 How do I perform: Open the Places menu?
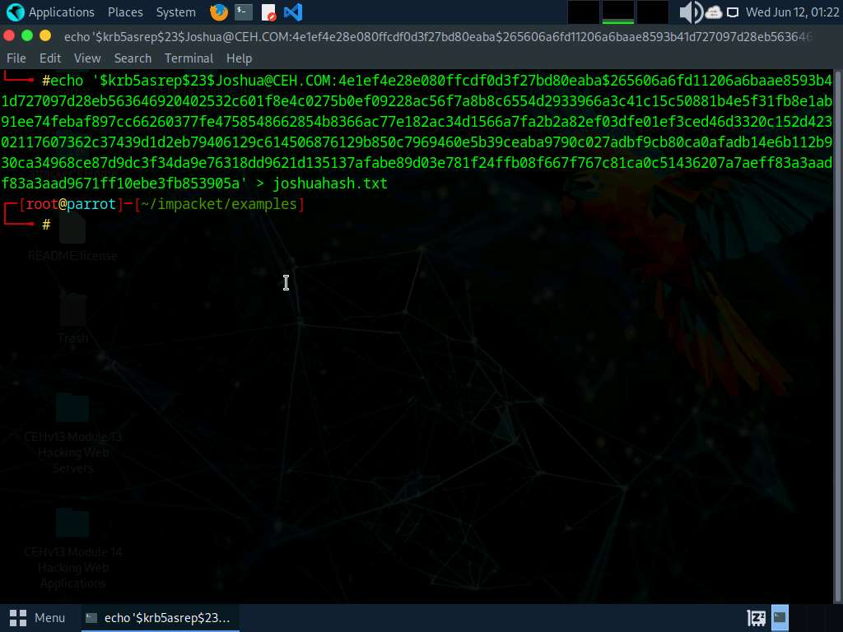coord(124,12)
